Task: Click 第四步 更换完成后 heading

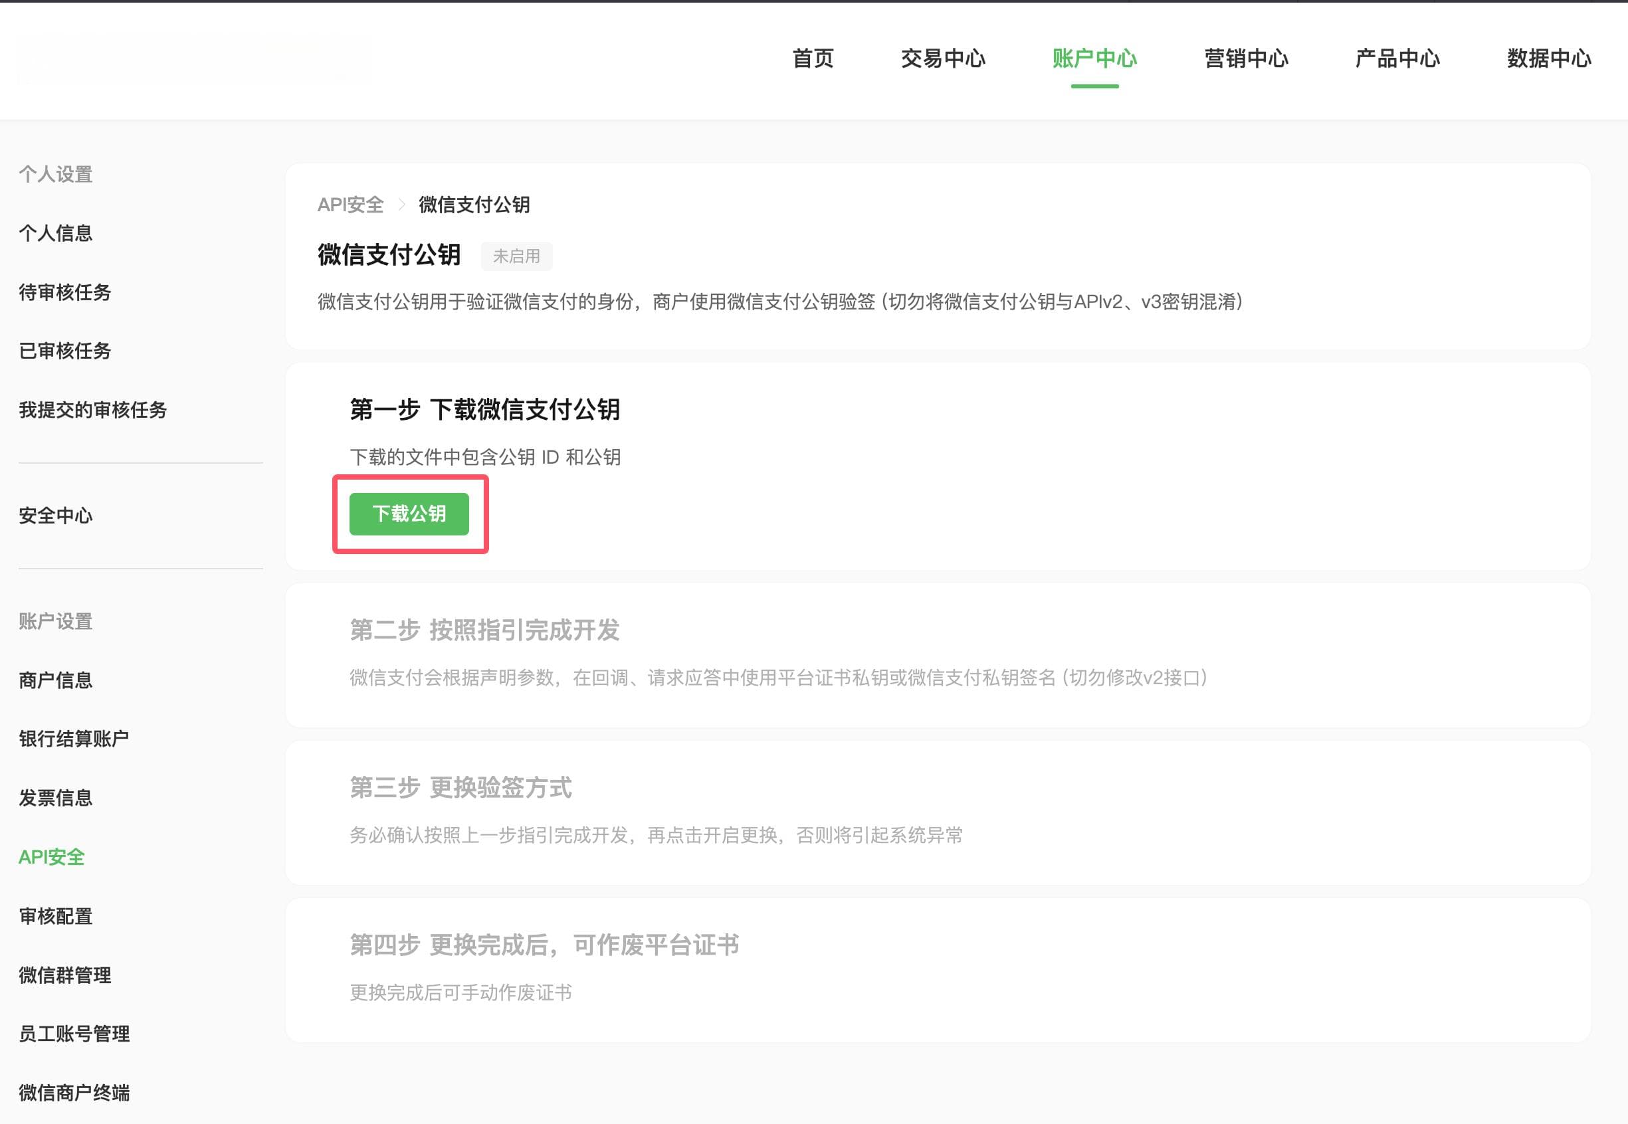Action: (x=544, y=945)
